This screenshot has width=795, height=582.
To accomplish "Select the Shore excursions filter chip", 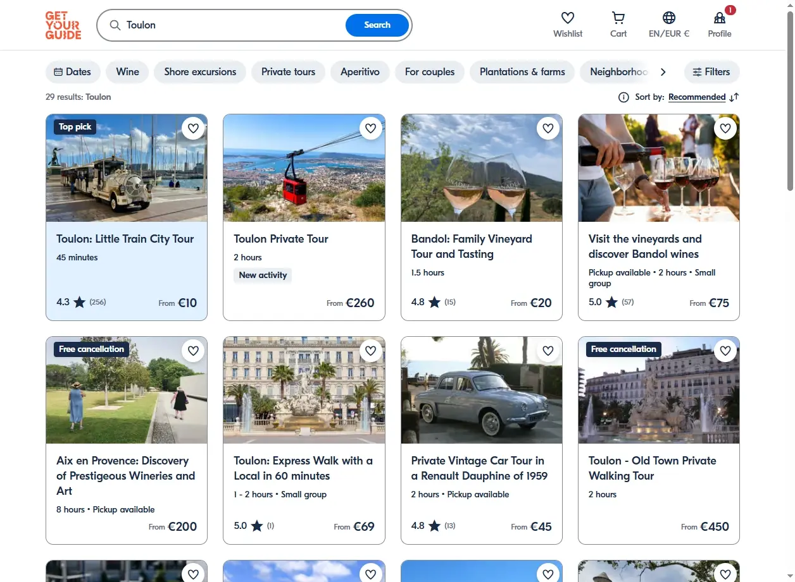I will pyautogui.click(x=200, y=72).
